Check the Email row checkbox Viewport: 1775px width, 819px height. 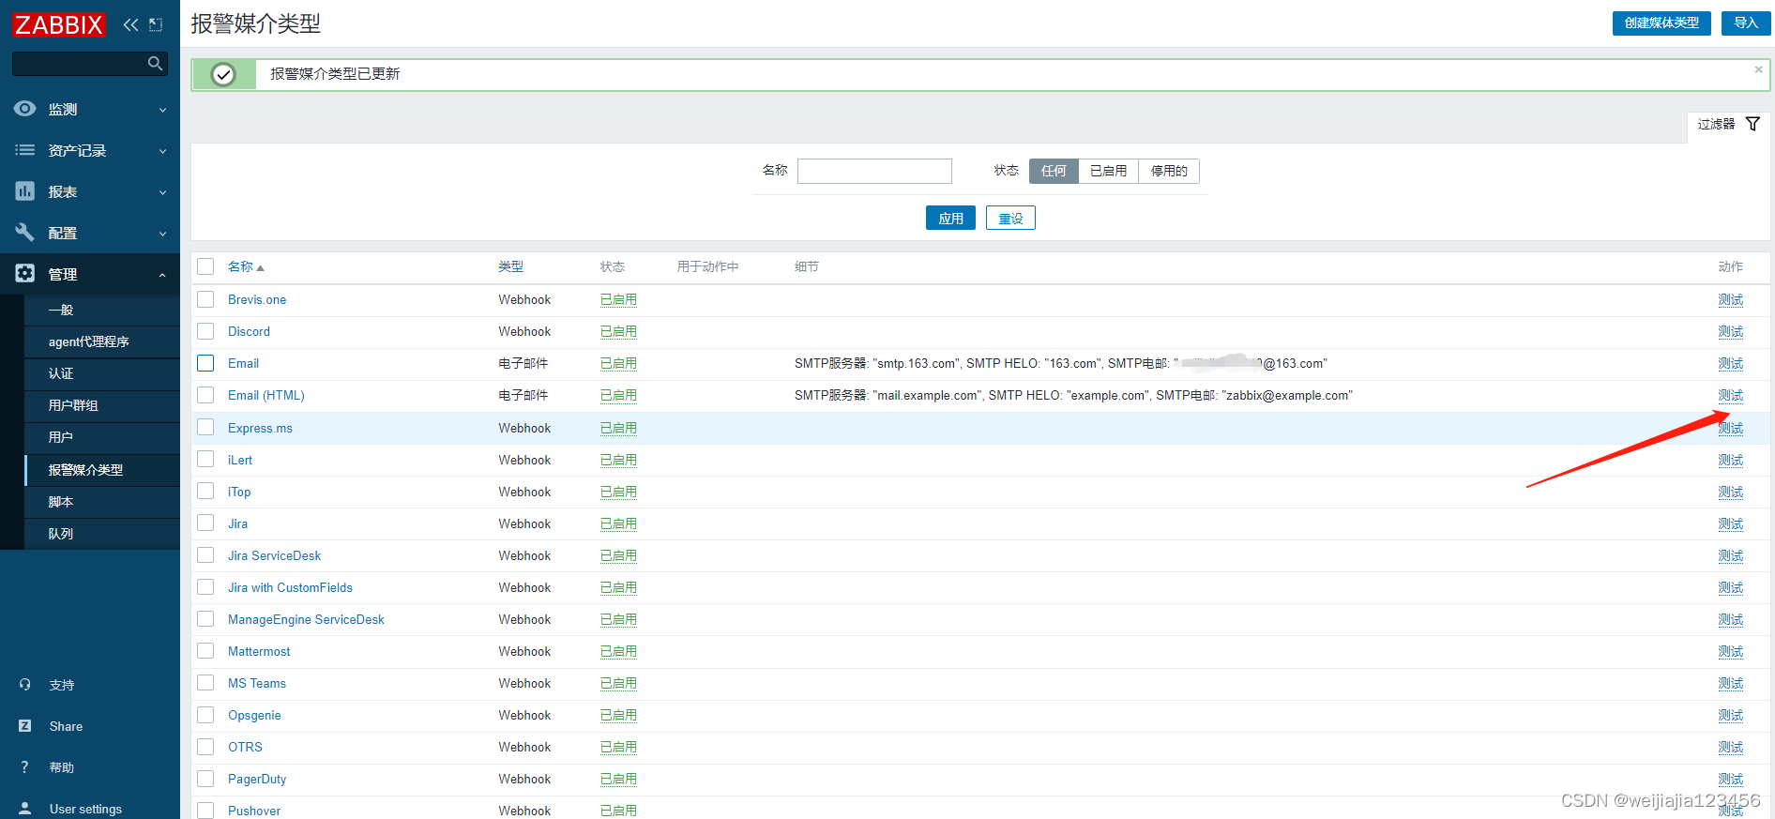point(205,363)
